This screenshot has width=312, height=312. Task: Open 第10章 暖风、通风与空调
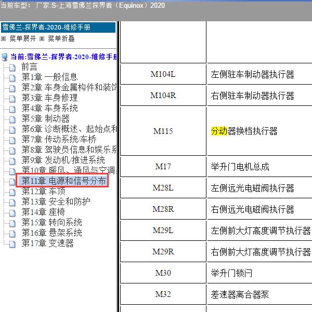(69, 170)
